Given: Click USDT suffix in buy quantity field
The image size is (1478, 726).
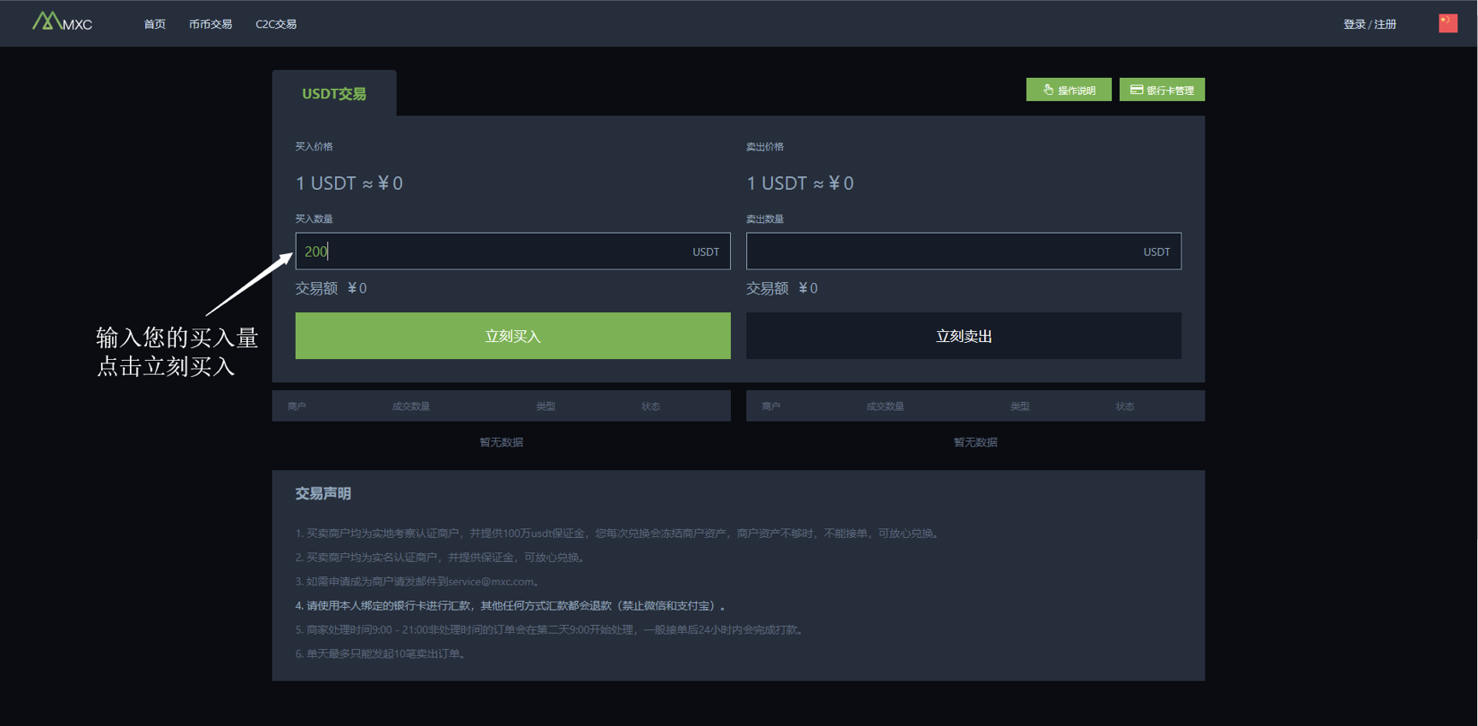Looking at the screenshot, I should [x=706, y=251].
